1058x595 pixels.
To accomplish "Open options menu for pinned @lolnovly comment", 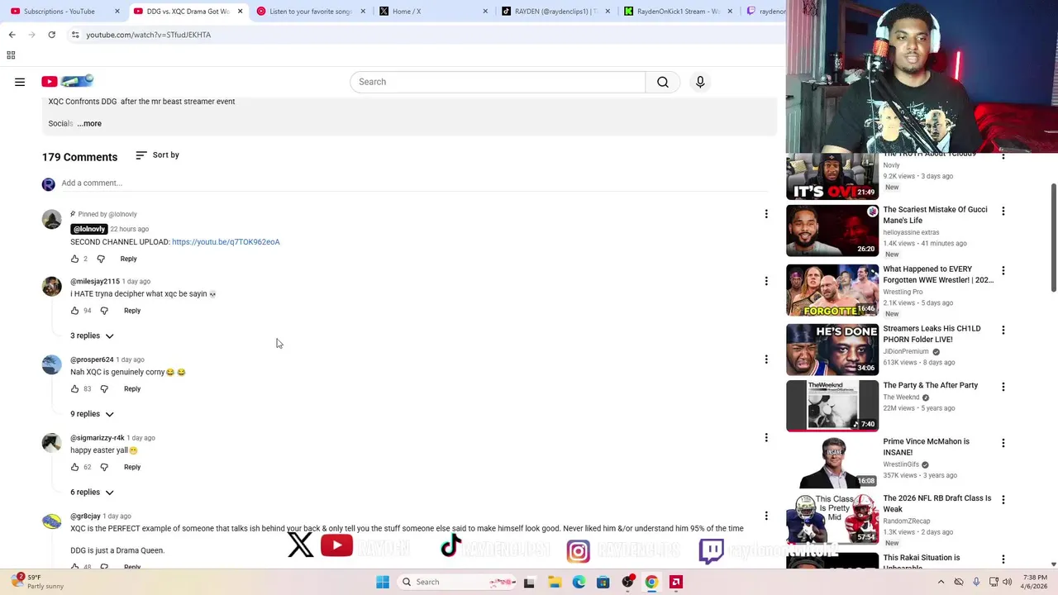I will pyautogui.click(x=766, y=214).
